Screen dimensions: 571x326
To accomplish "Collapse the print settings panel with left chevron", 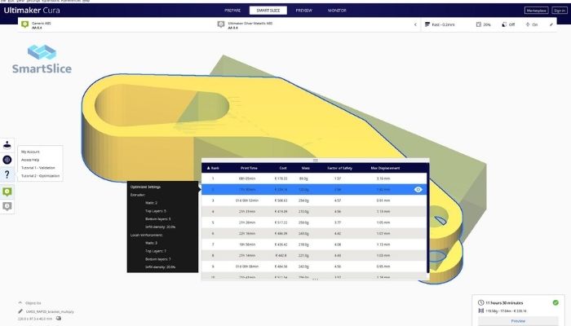I will click(415, 24).
